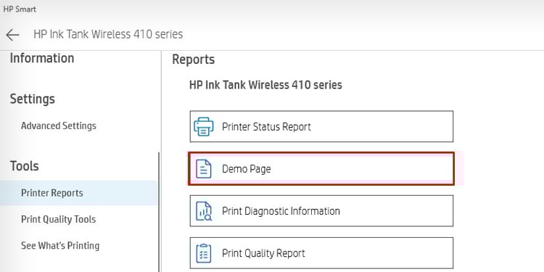The height and width of the screenshot is (272, 544).
Task: Click the HP Smart window title
Action: click(x=20, y=9)
